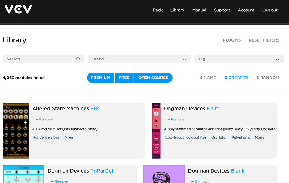Image resolution: width=289 pixels, height=183 pixels.
Task: Sort modules by NAME
Action: tap(208, 78)
